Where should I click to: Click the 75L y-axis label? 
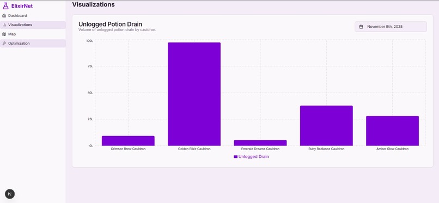point(90,66)
